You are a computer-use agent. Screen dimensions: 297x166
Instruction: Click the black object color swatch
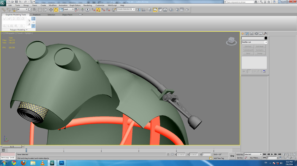tap(266, 38)
